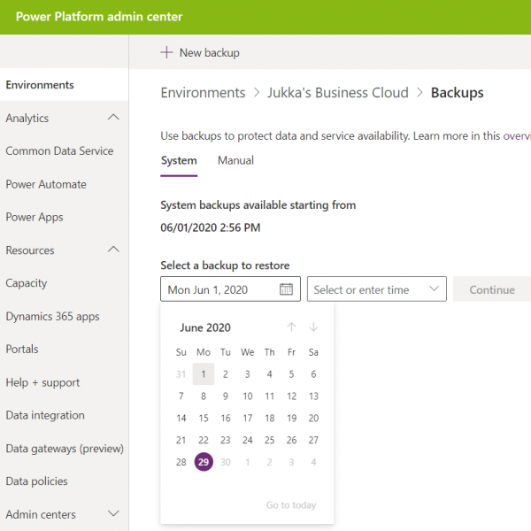Switch to the Manual tab
The height and width of the screenshot is (531, 531).
point(235,160)
